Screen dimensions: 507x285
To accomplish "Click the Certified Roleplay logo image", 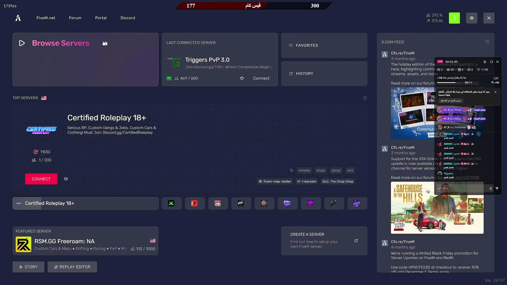I will tap(41, 130).
